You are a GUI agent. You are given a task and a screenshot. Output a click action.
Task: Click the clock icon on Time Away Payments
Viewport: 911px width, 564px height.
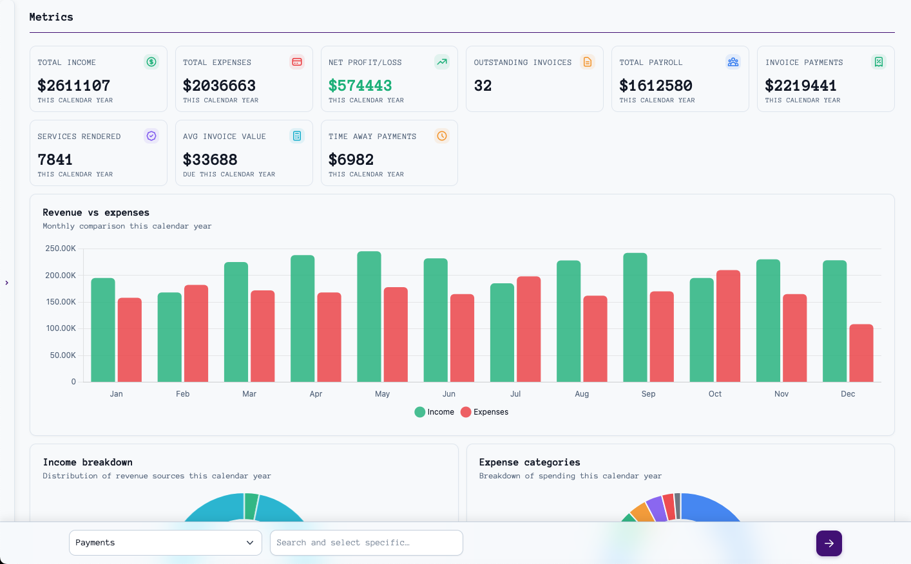(442, 136)
